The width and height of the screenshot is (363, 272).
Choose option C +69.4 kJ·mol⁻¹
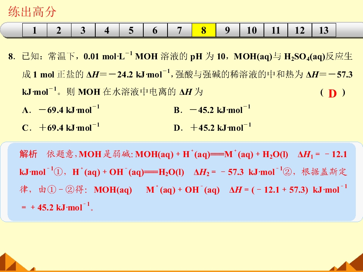click(61, 127)
